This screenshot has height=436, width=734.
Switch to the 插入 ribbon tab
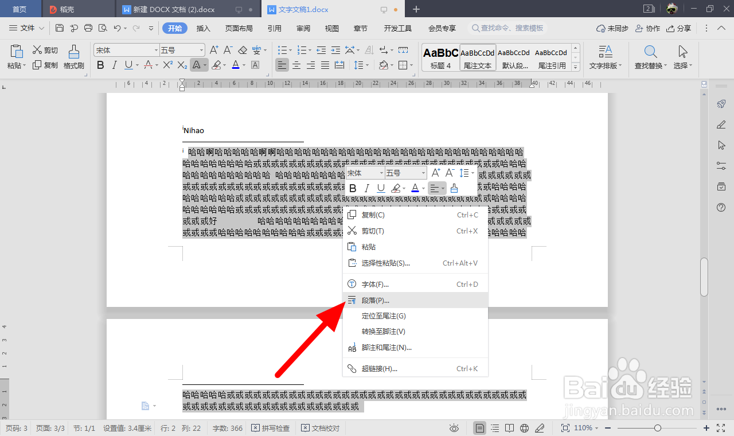[x=204, y=28]
